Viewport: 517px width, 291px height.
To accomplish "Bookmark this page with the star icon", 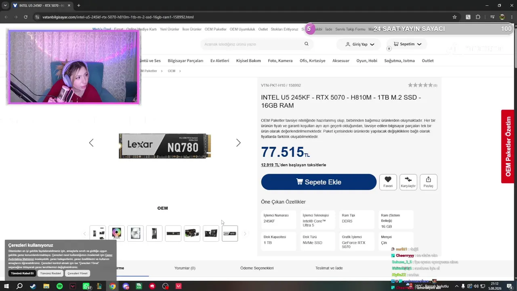I will coord(454,17).
